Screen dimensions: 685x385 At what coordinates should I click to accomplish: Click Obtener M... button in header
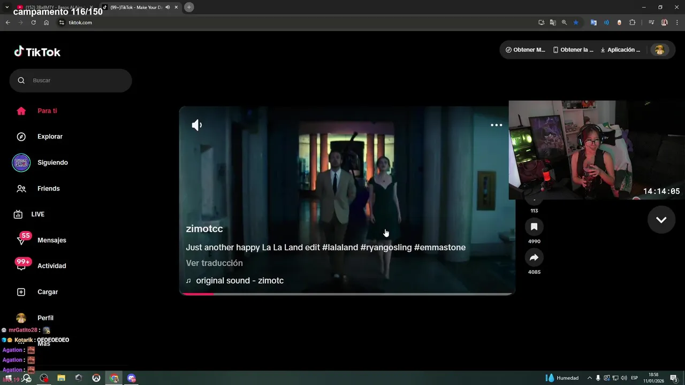tap(526, 50)
